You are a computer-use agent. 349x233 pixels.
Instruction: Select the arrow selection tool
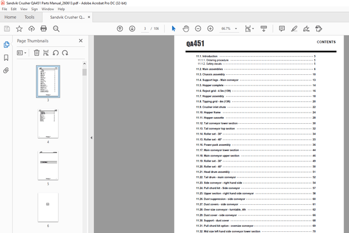click(x=173, y=29)
